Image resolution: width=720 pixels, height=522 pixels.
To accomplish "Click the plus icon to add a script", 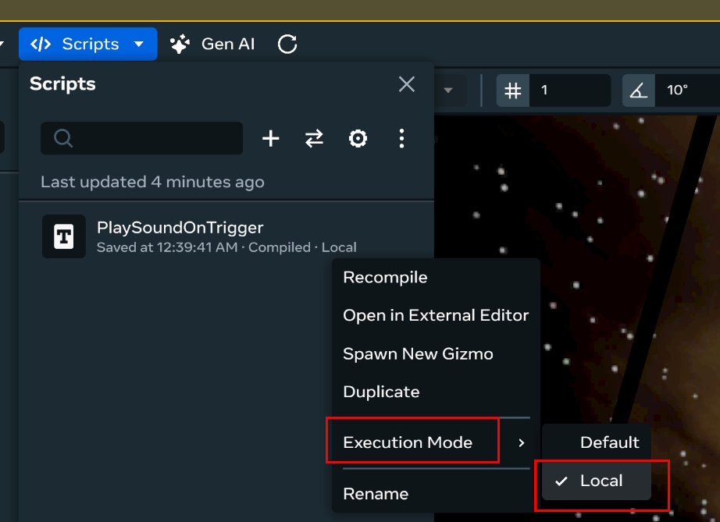I will click(x=270, y=139).
